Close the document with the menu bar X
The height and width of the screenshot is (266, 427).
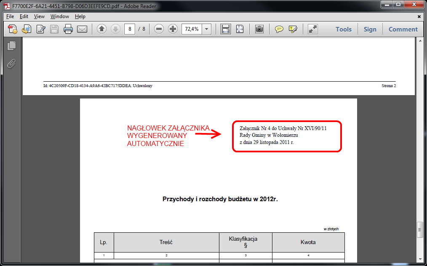click(x=419, y=16)
